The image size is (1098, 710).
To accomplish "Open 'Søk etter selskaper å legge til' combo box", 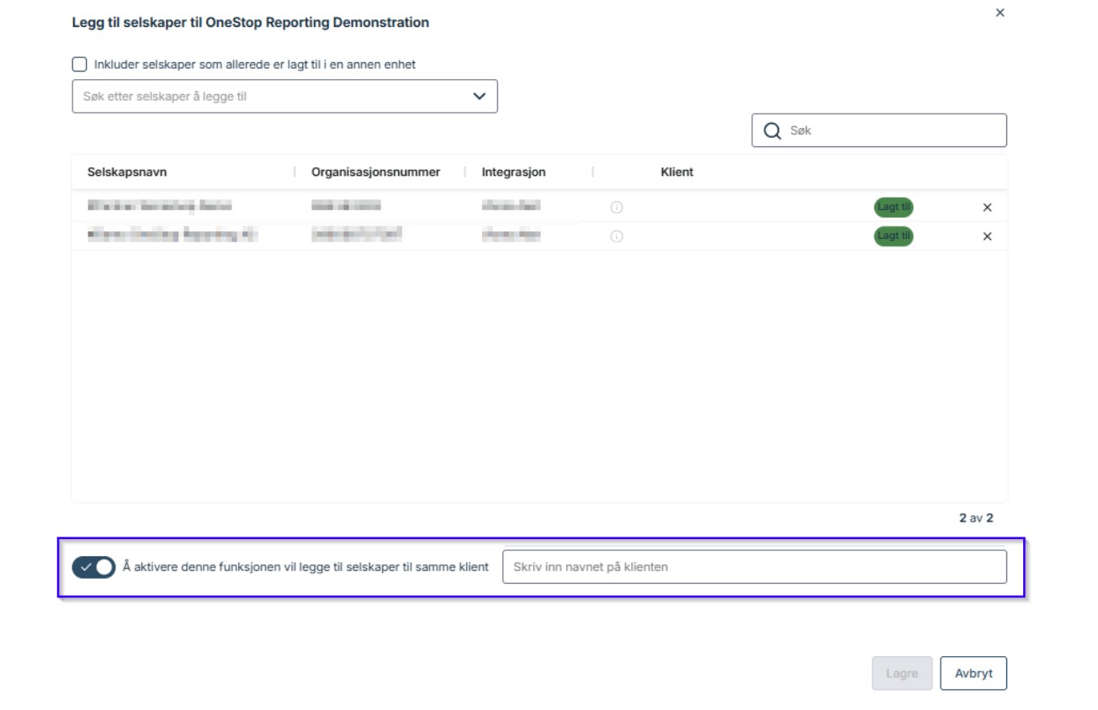I will point(269,97).
